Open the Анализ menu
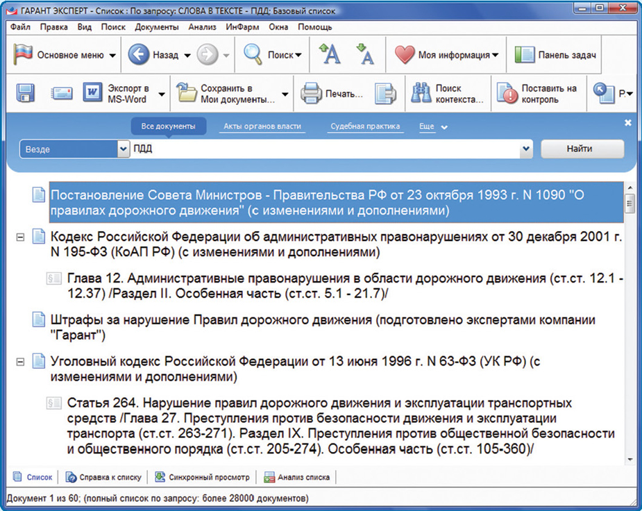Screen dimensions: 642x511 point(203,27)
